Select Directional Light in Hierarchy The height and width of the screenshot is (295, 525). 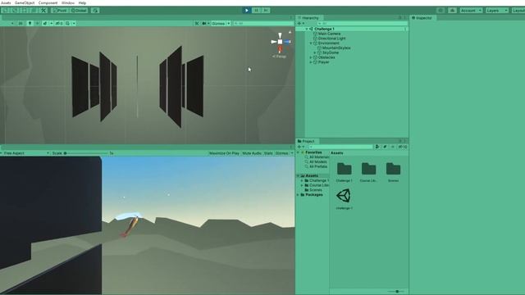click(x=331, y=39)
